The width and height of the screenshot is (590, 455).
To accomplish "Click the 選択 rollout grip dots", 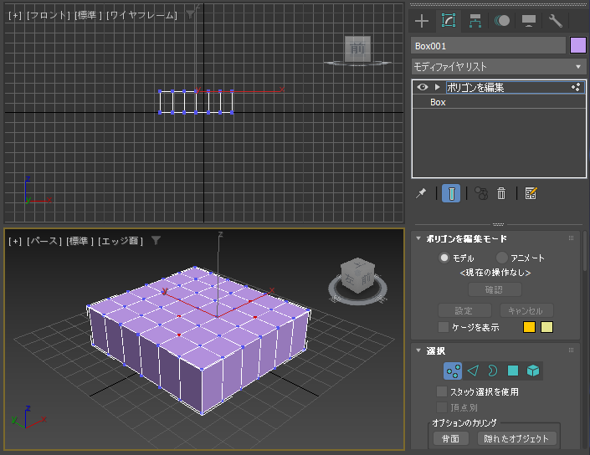I will click(x=572, y=350).
